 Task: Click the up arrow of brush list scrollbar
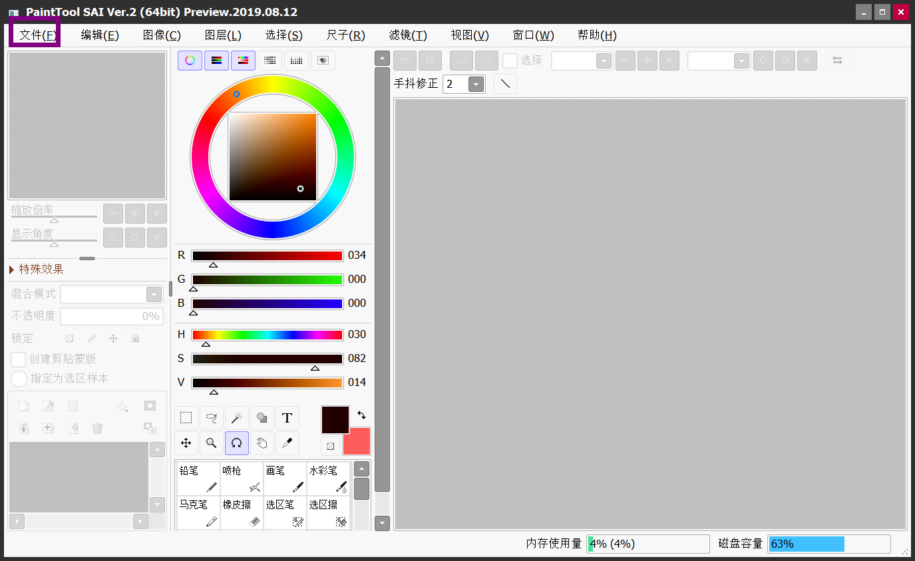pyautogui.click(x=361, y=468)
